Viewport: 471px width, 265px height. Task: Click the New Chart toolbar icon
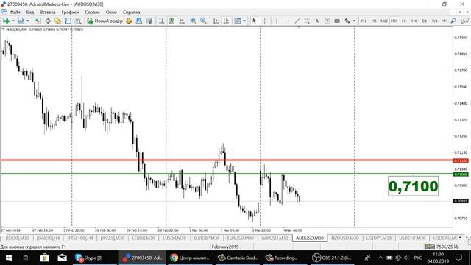(x=6, y=21)
